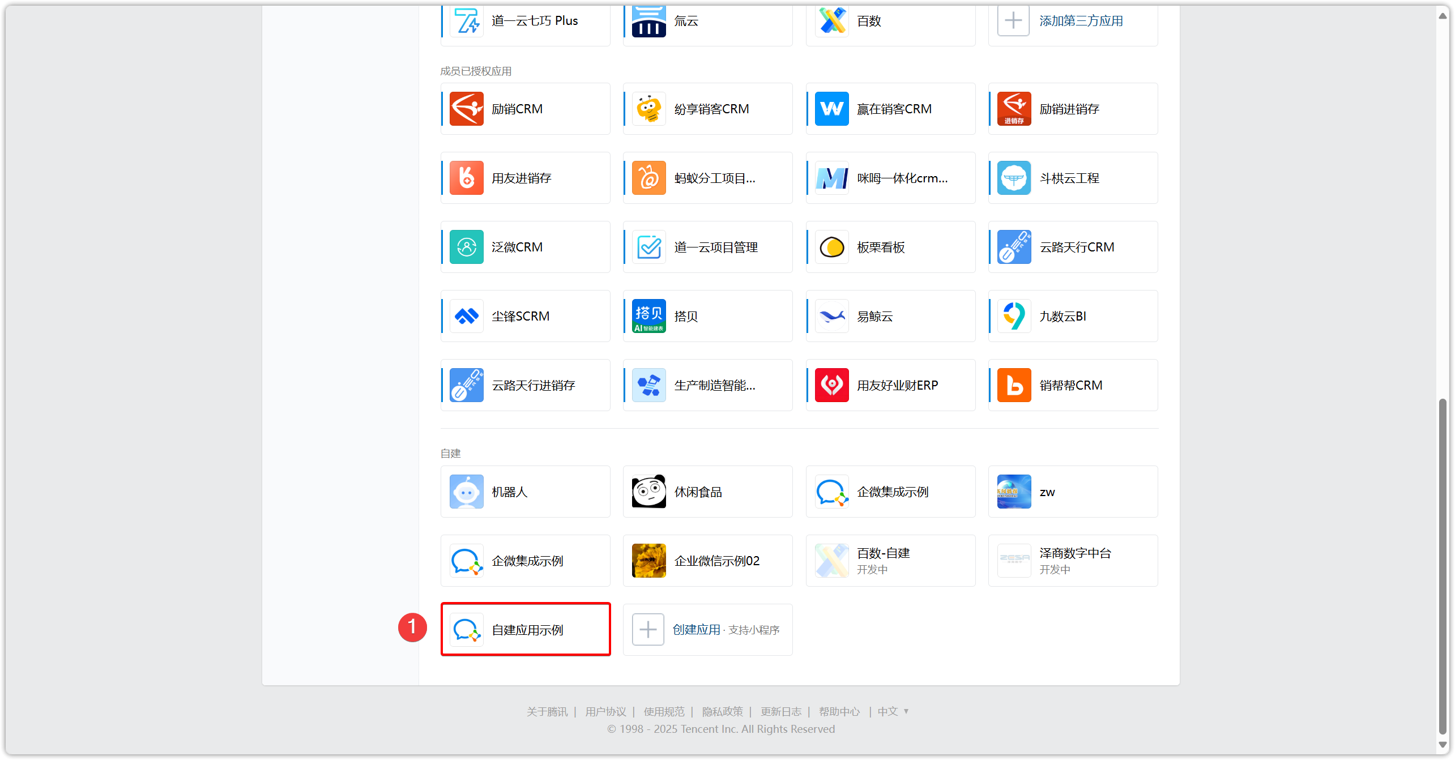
Task: Click the vertical scrollbar thumb
Action: (x=1443, y=566)
